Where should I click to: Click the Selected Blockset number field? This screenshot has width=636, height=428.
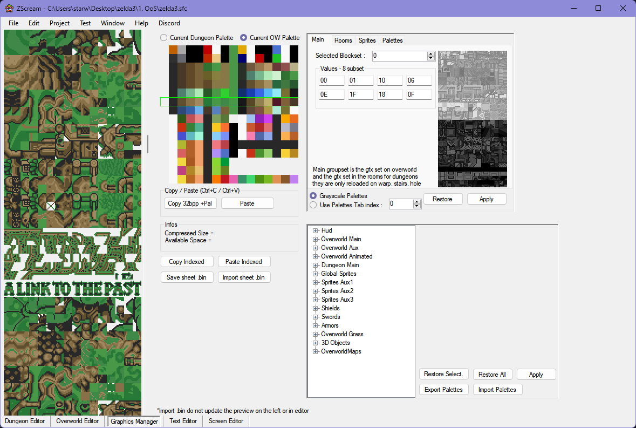pyautogui.click(x=400, y=56)
